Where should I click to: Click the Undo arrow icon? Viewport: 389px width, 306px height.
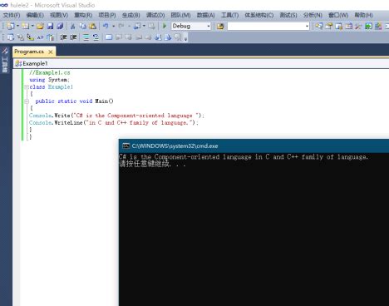pyautogui.click(x=106, y=26)
